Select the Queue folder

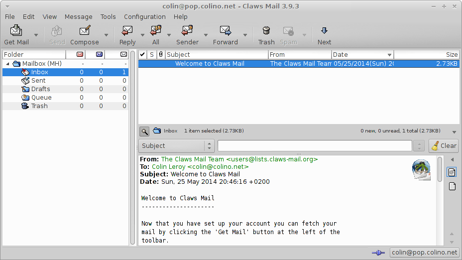click(65, 98)
